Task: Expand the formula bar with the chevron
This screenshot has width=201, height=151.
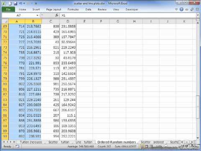Action: click(198, 15)
